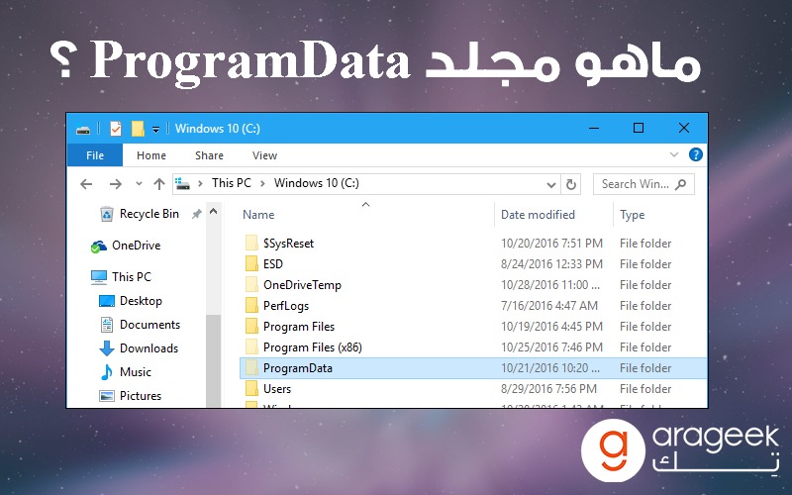Click the pin icon beside Recycle Bin
The height and width of the screenshot is (495, 792).
[x=196, y=214]
